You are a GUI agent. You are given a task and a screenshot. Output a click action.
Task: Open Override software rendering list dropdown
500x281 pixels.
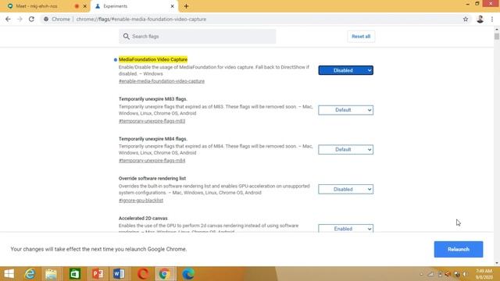[345, 189]
